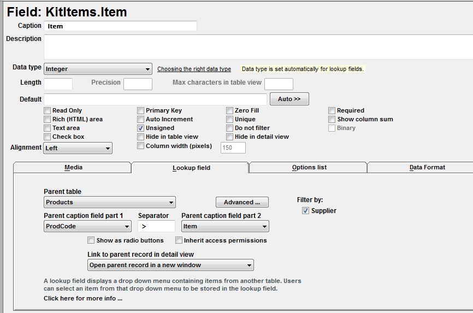Click the Caption input field

click(x=120, y=26)
